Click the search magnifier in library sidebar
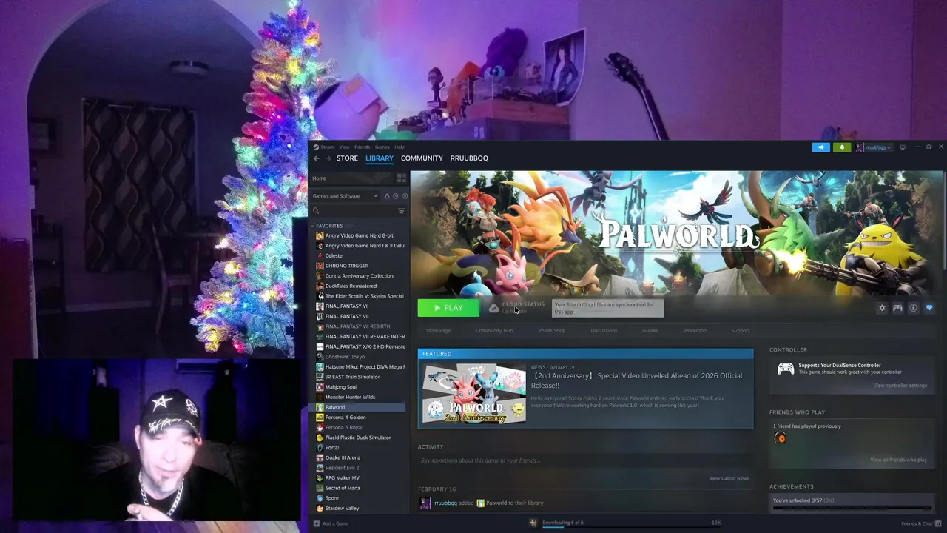Screen dimensions: 947x533 (x=316, y=211)
